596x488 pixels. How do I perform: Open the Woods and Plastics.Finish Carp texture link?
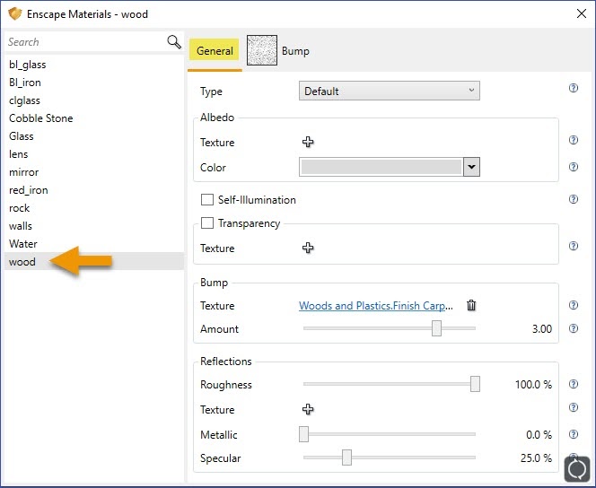pos(376,305)
